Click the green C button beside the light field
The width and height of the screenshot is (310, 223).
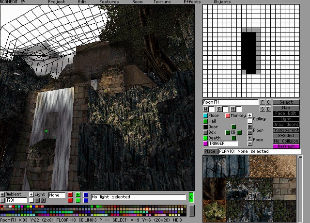click(x=191, y=197)
